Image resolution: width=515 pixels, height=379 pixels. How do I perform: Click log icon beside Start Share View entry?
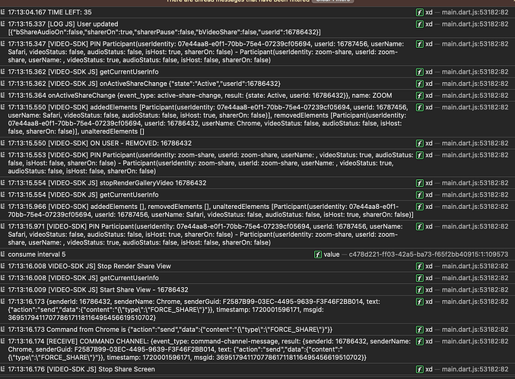[x=2, y=290]
